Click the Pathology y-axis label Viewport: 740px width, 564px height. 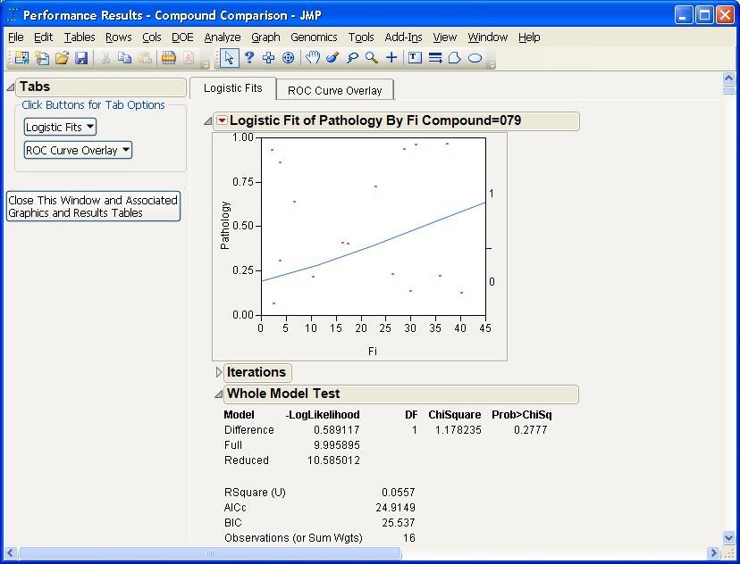pos(225,225)
